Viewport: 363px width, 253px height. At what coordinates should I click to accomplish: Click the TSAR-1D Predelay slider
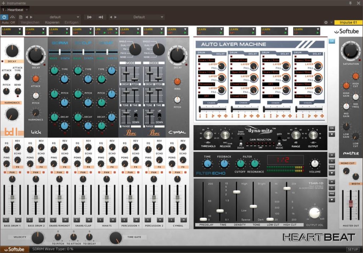203,219
